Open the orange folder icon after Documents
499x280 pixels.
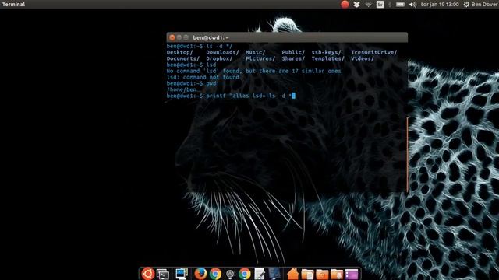322,274
